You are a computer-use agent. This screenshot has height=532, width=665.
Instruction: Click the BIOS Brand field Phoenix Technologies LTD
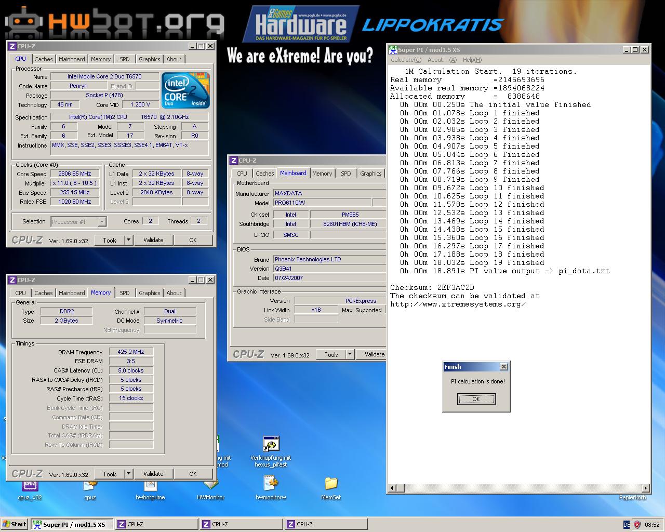(x=329, y=259)
